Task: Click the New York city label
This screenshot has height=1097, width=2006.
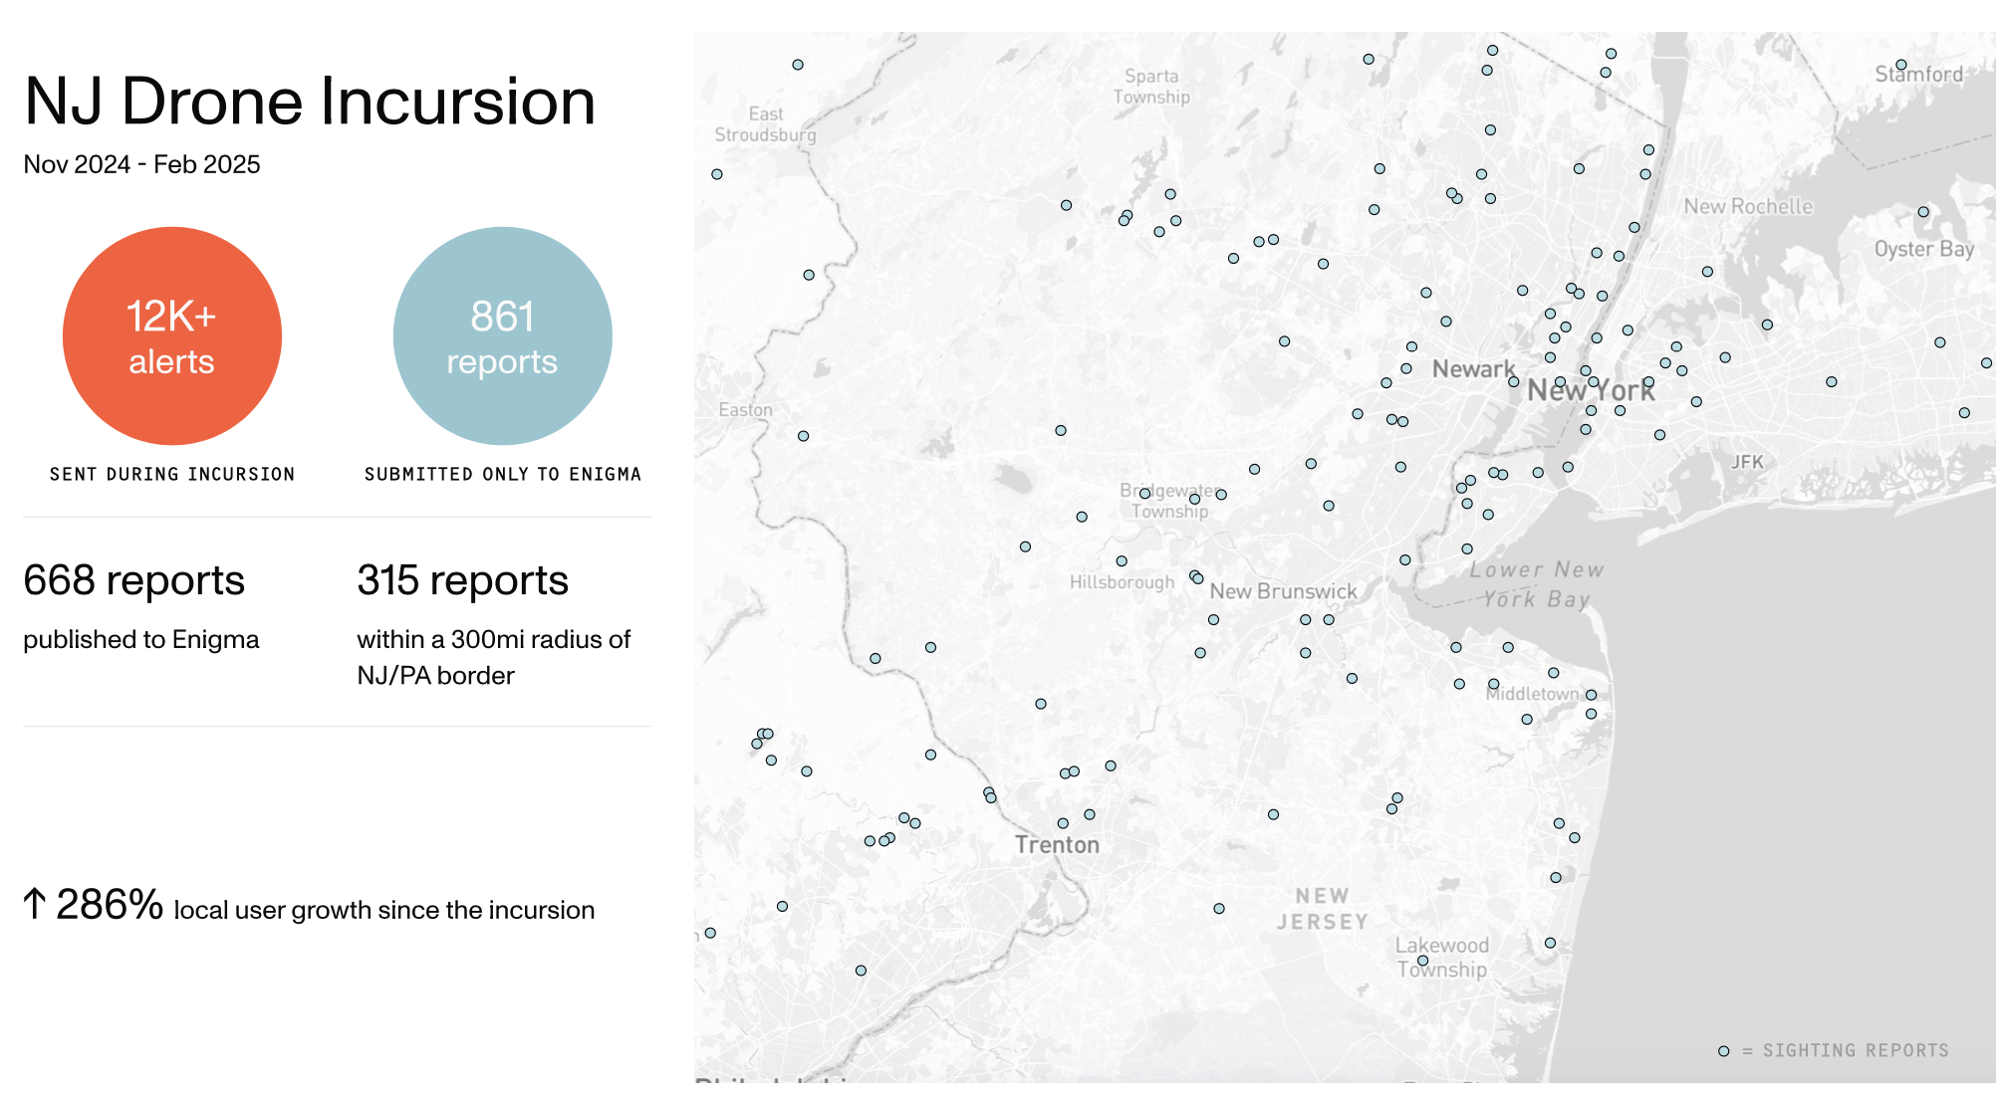Action: tap(1591, 391)
